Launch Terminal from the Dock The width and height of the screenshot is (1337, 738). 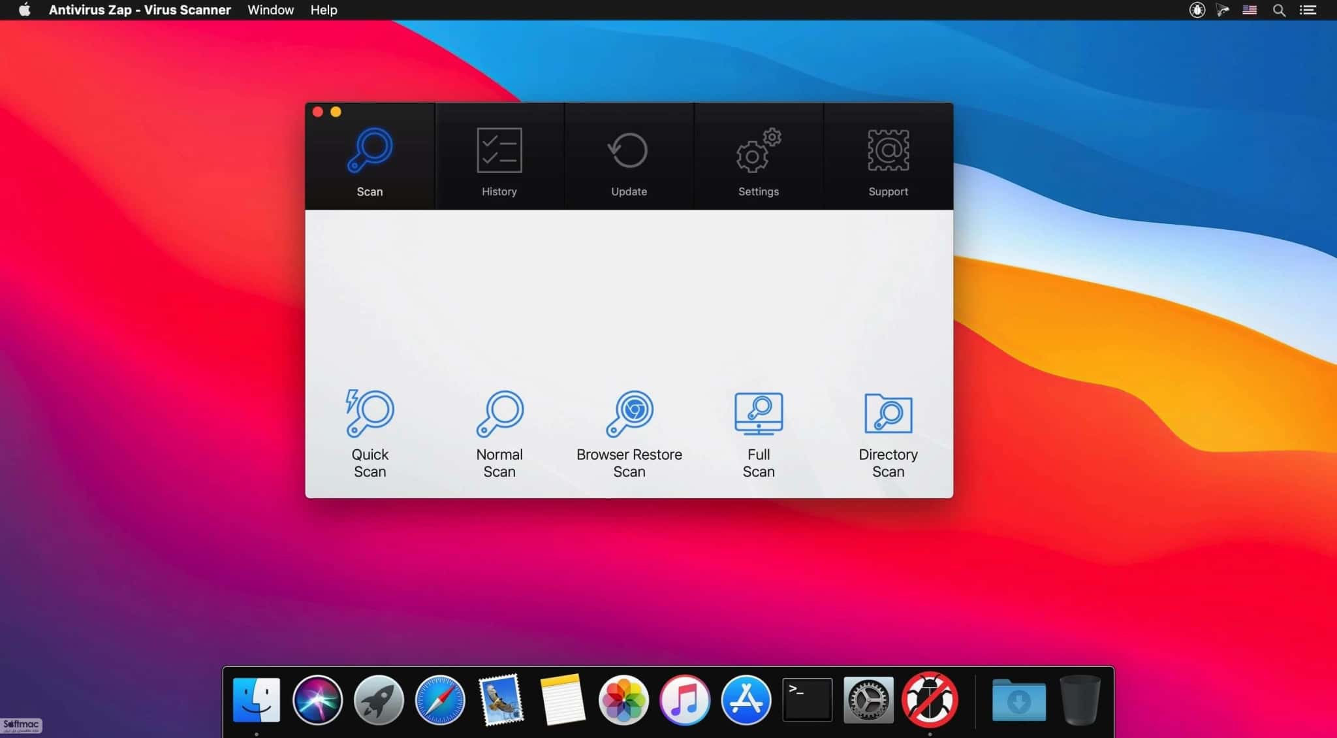[808, 700]
